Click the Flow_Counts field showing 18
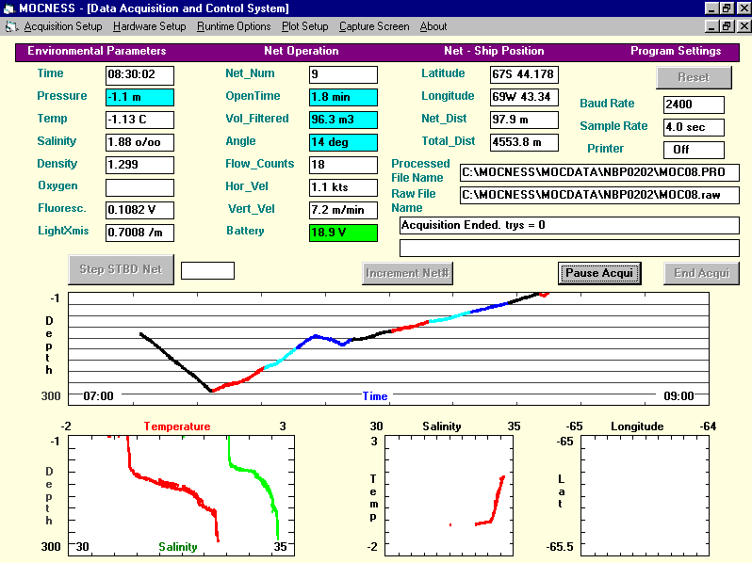This screenshot has width=752, height=563. tap(343, 165)
